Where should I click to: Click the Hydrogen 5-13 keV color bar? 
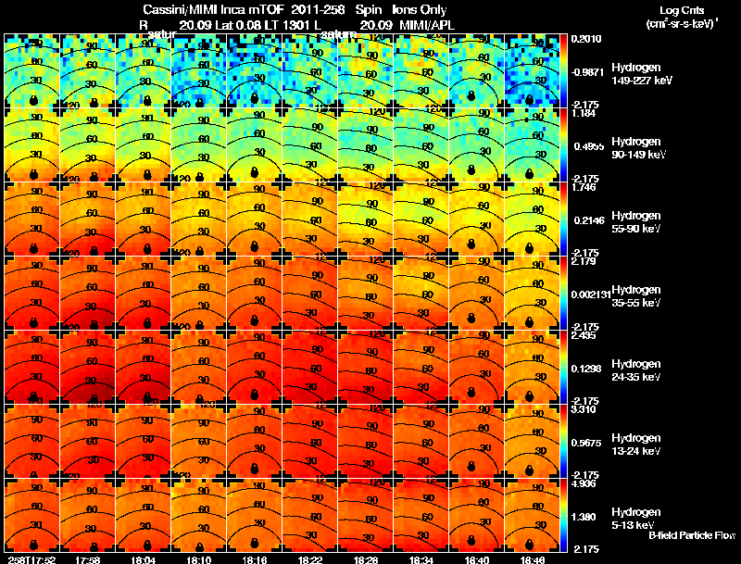pos(564,516)
